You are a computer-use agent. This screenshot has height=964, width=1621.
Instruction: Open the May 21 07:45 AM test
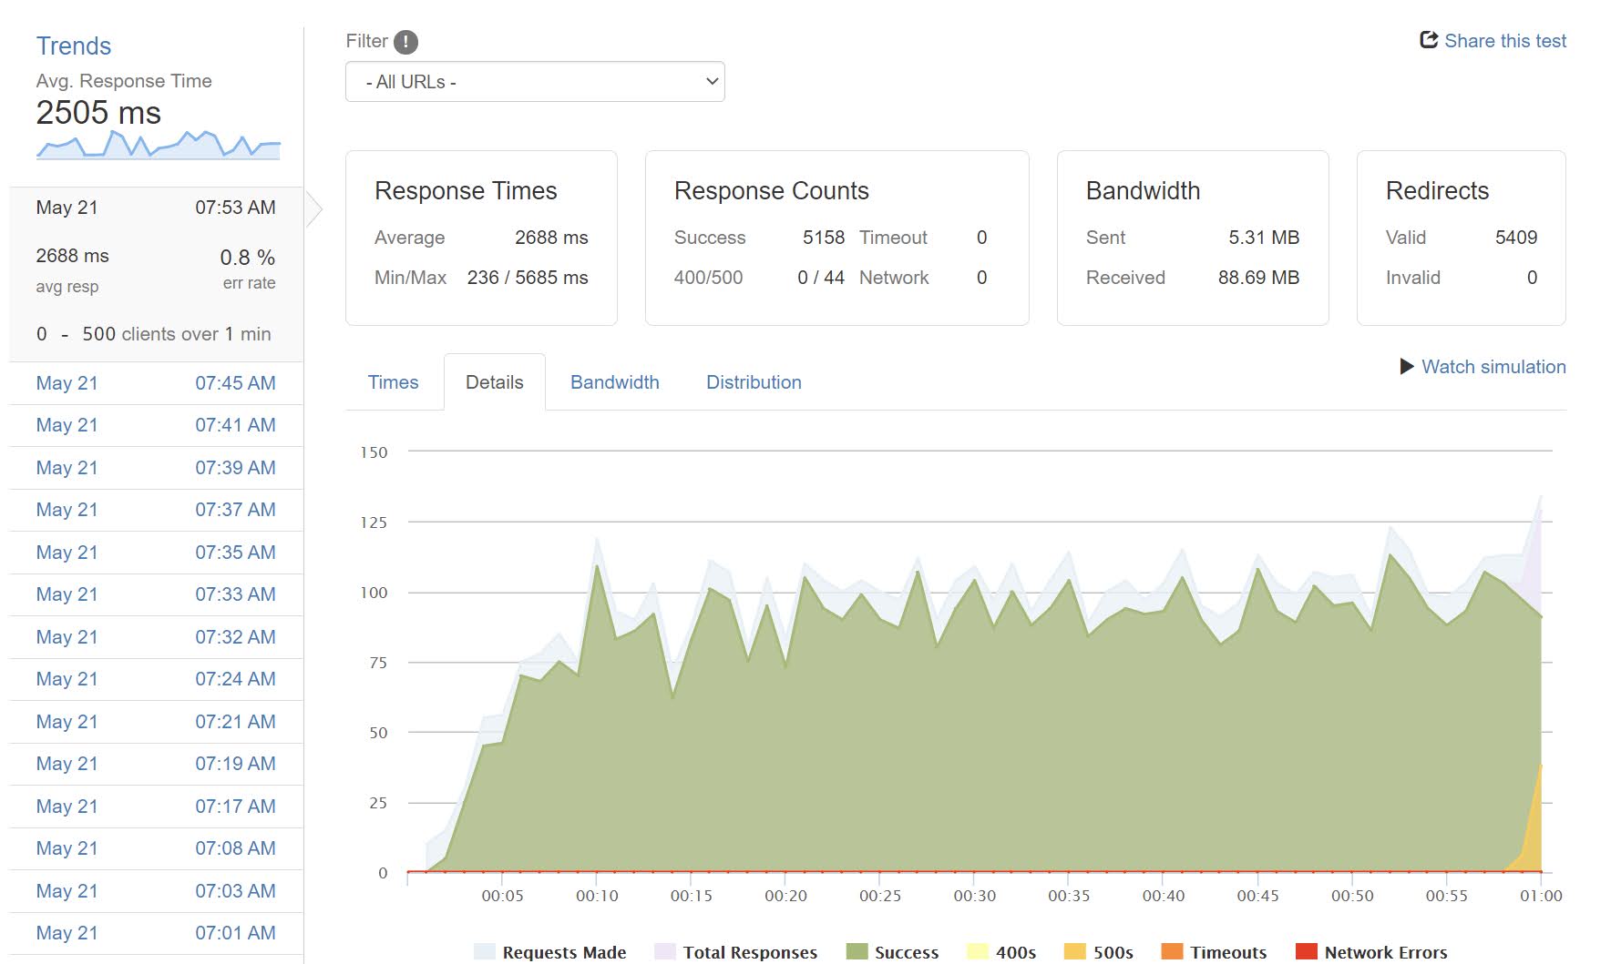tap(156, 383)
